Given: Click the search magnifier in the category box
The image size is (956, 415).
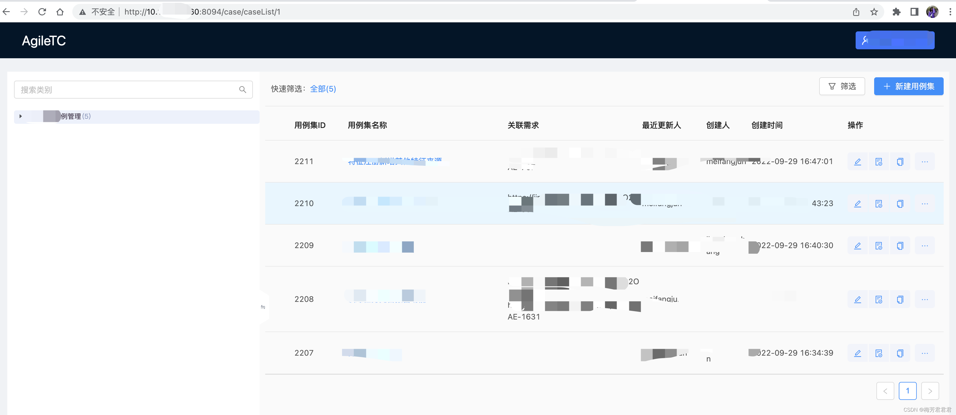Looking at the screenshot, I should 243,90.
